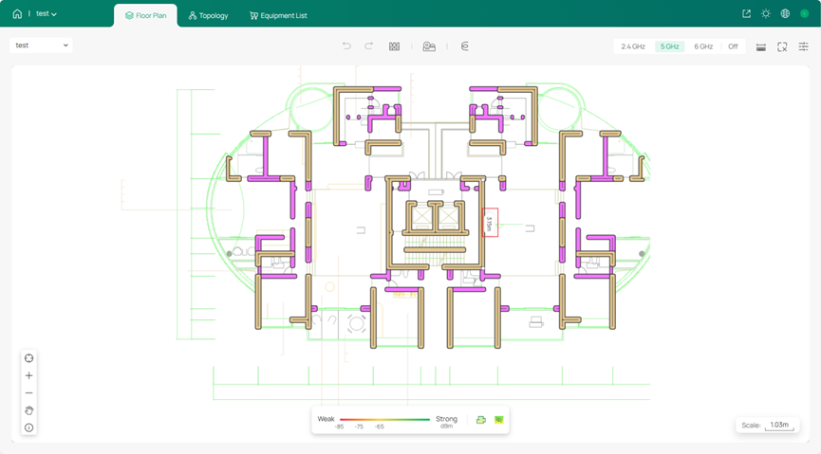Image resolution: width=821 pixels, height=454 pixels.
Task: Undo the last floor plan edit
Action: pyautogui.click(x=346, y=46)
